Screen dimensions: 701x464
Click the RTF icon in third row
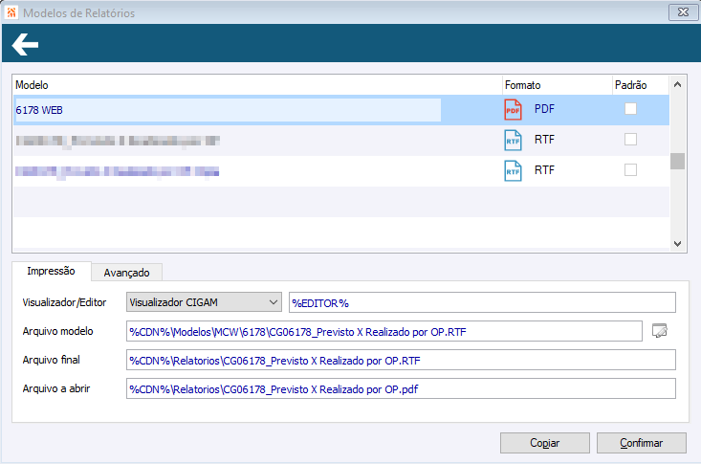(x=513, y=170)
